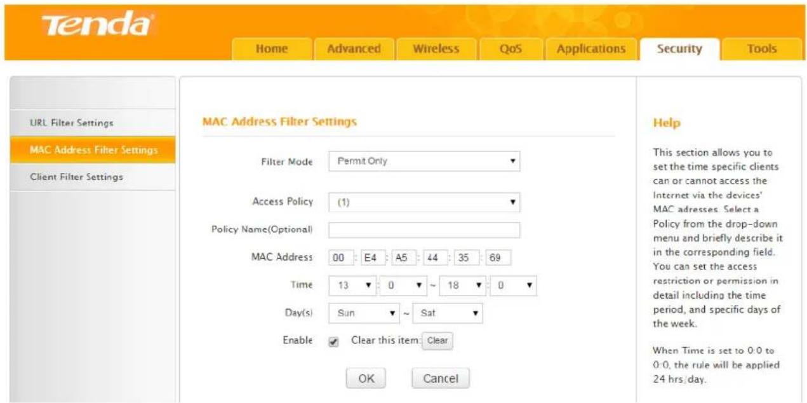Open the end hour dropdown showing 18
The image size is (807, 403).
(x=462, y=285)
